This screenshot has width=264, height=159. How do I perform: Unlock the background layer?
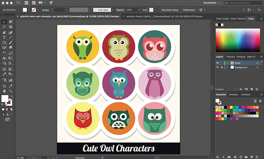222,67
